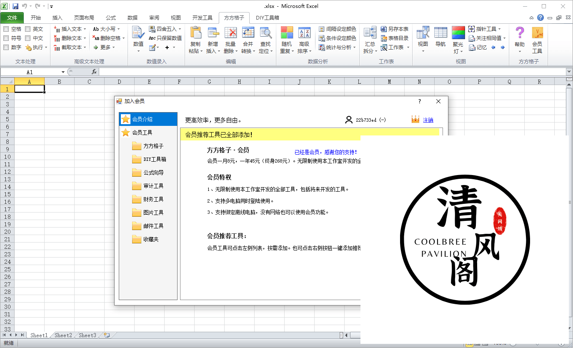This screenshot has width=573, height=348.
Task: Click the formula bar input
Action: pyautogui.click(x=333, y=72)
